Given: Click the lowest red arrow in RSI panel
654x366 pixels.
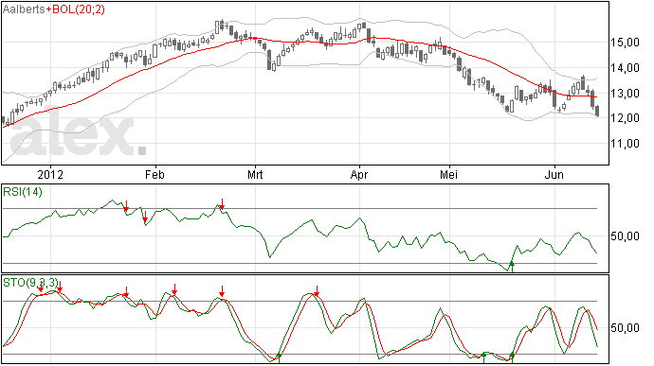Looking at the screenshot, I should (x=145, y=217).
